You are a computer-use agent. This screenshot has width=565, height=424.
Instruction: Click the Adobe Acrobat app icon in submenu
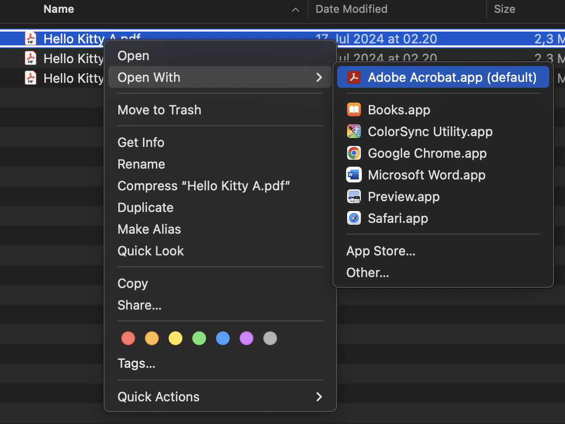pyautogui.click(x=353, y=77)
